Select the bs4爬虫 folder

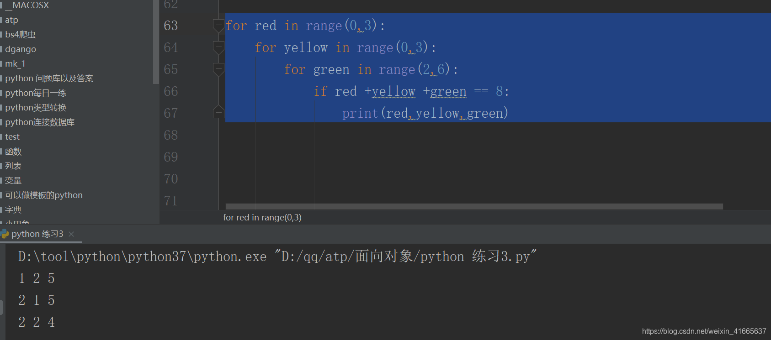20,34
